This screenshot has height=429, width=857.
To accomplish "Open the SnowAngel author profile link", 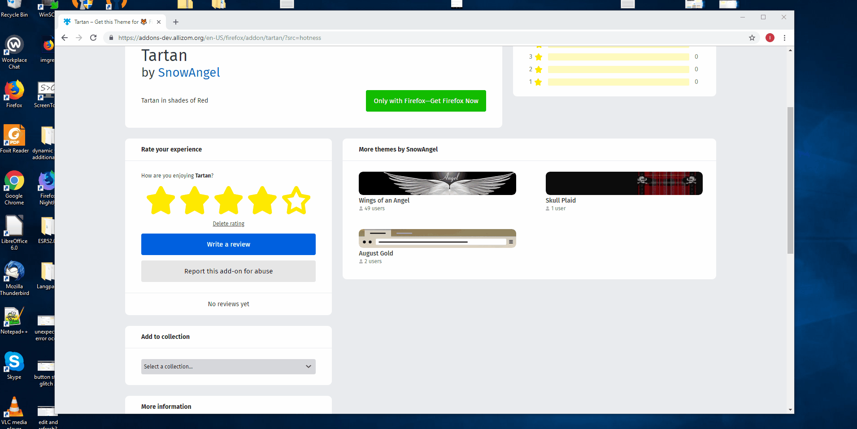I will coord(189,73).
